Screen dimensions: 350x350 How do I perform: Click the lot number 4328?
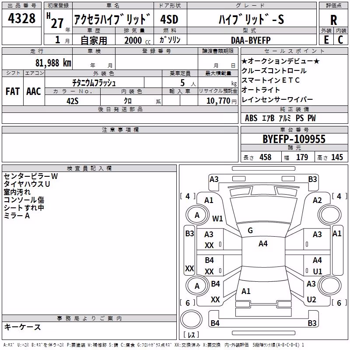(21, 18)
